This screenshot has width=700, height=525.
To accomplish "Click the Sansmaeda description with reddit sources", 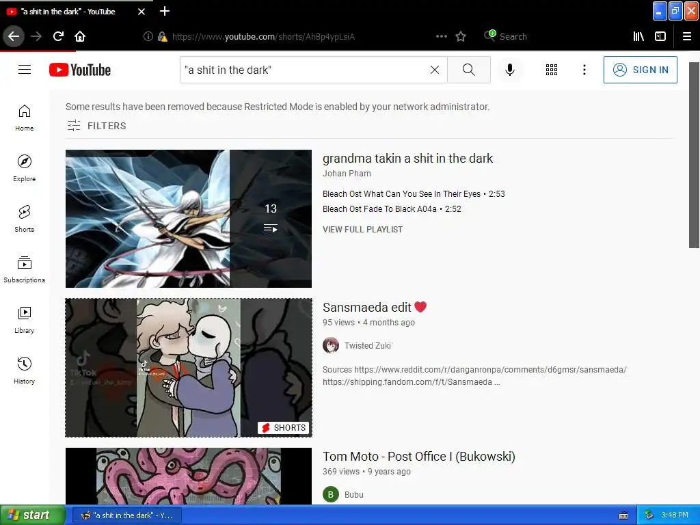I will [474, 376].
